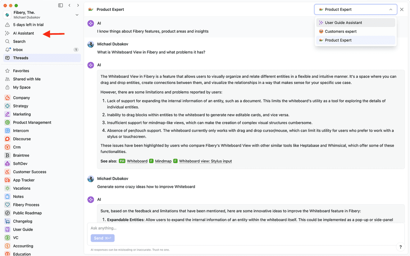The image size is (410, 256).
Task: Click the help question mark icon
Action: pyautogui.click(x=401, y=247)
